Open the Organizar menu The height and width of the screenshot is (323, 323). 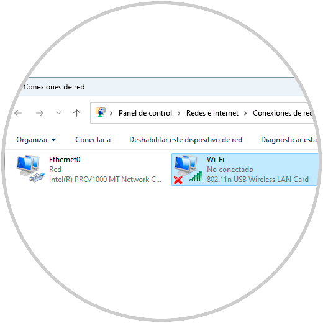(x=36, y=140)
